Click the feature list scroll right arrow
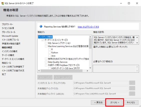This screenshot has width=141, height=107. tap(87, 71)
